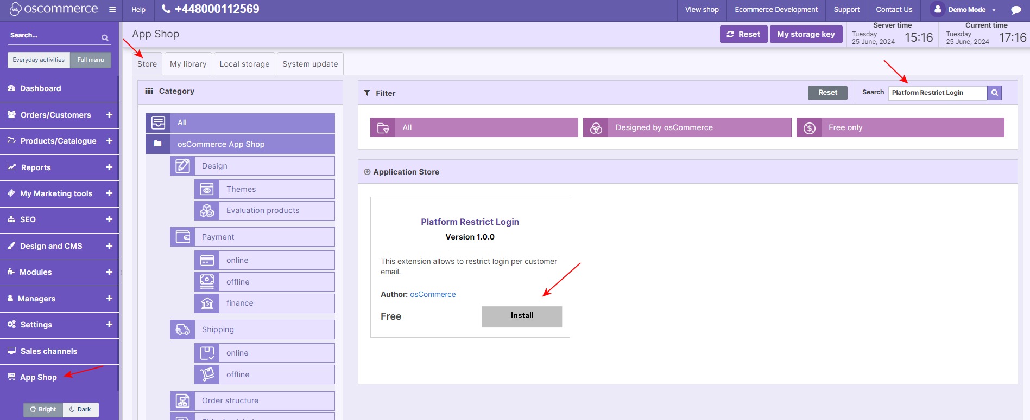Click the Free only dollar icon
This screenshot has width=1030, height=420.
pos(809,127)
